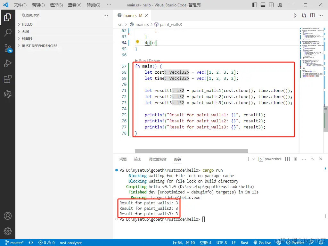Start Go Live server in status bar
The width and height of the screenshot is (328, 246).
(x=262, y=243)
